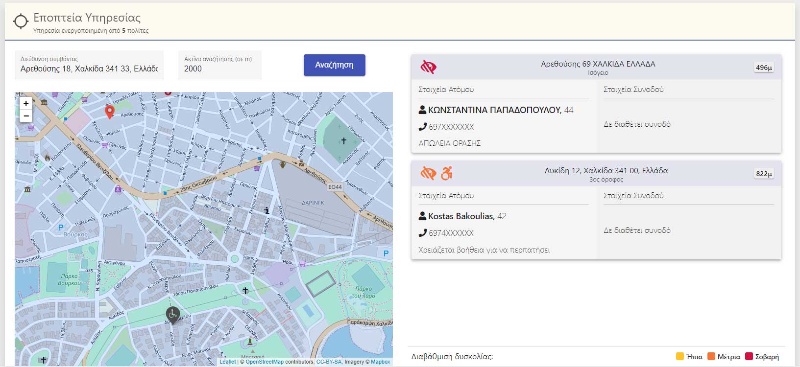Follow the Mapbox imagery link
This screenshot has width=800, height=367.
[x=381, y=362]
